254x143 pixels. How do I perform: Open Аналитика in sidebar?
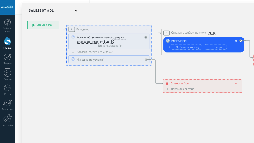[x=8, y=105]
